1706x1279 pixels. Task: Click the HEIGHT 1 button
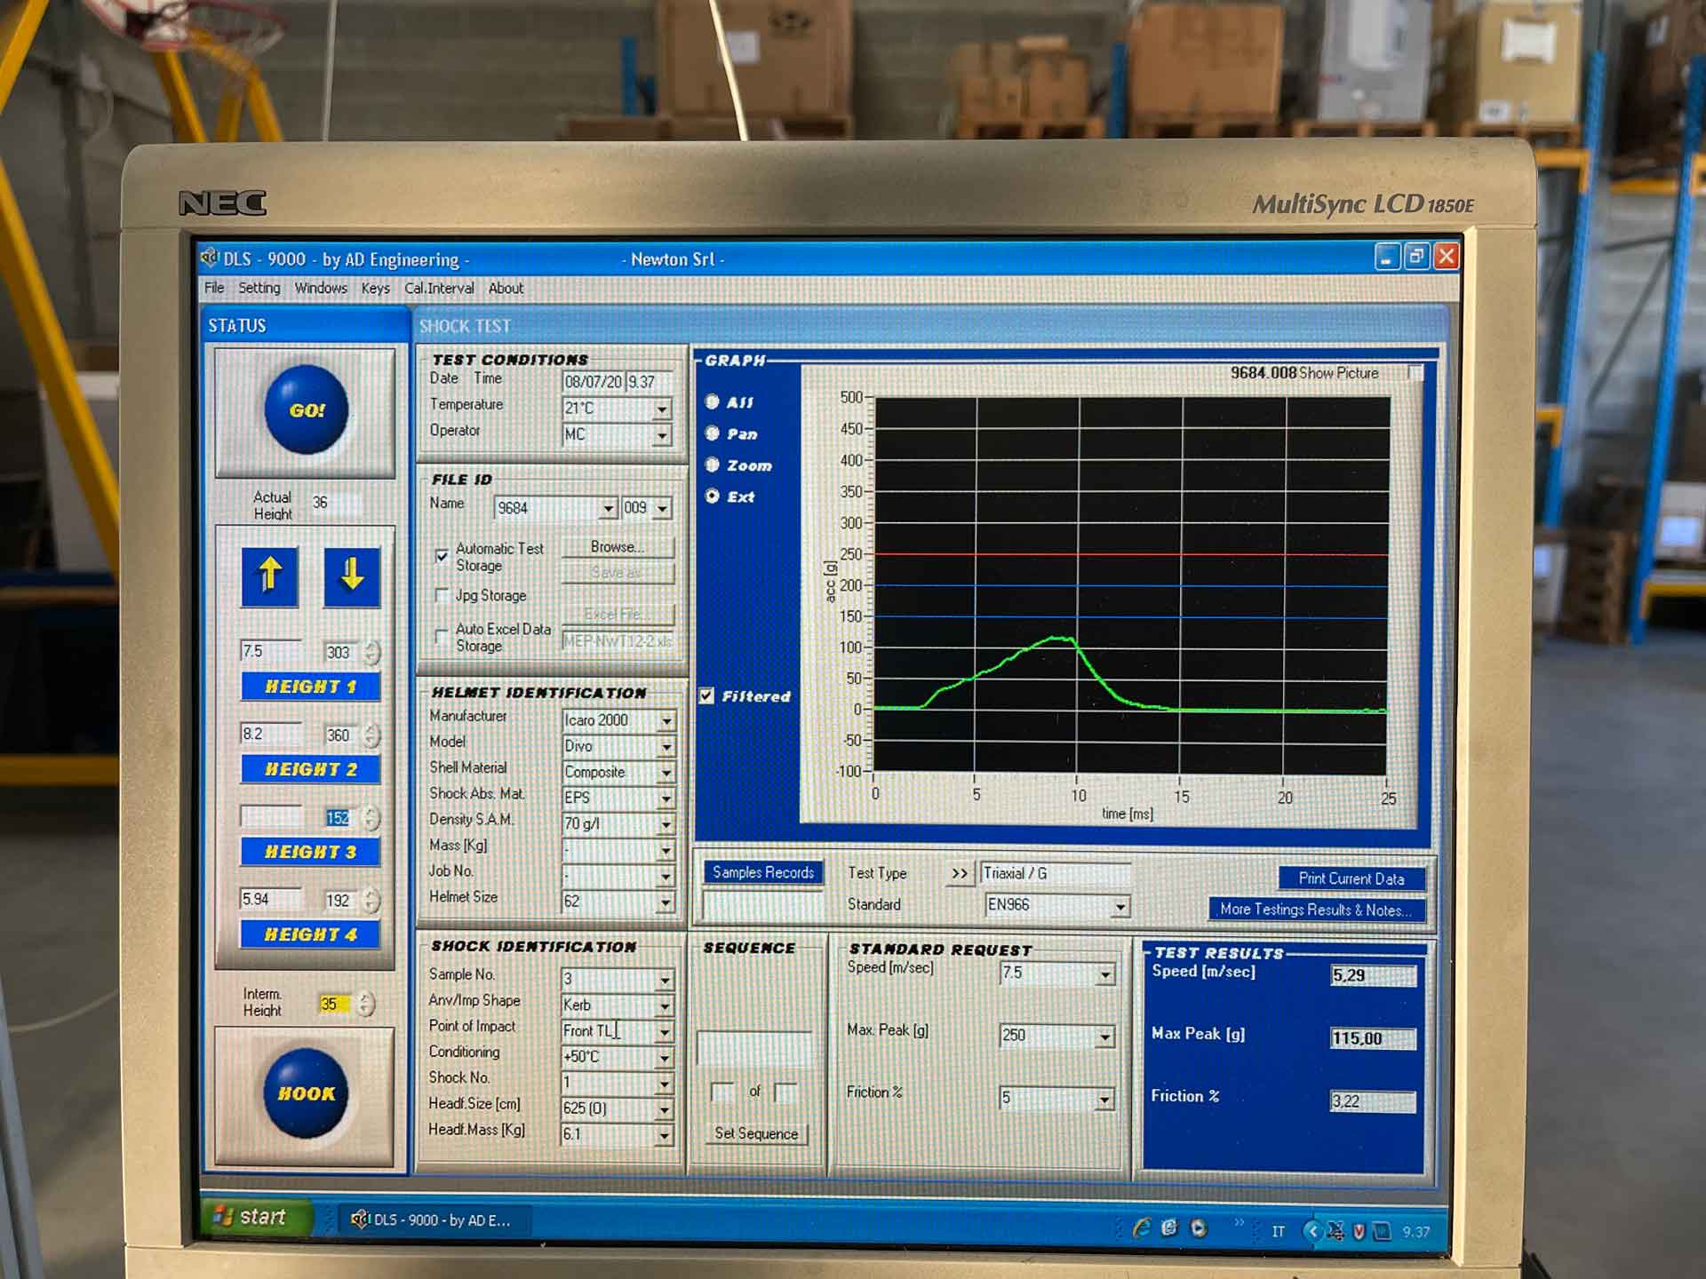point(310,687)
